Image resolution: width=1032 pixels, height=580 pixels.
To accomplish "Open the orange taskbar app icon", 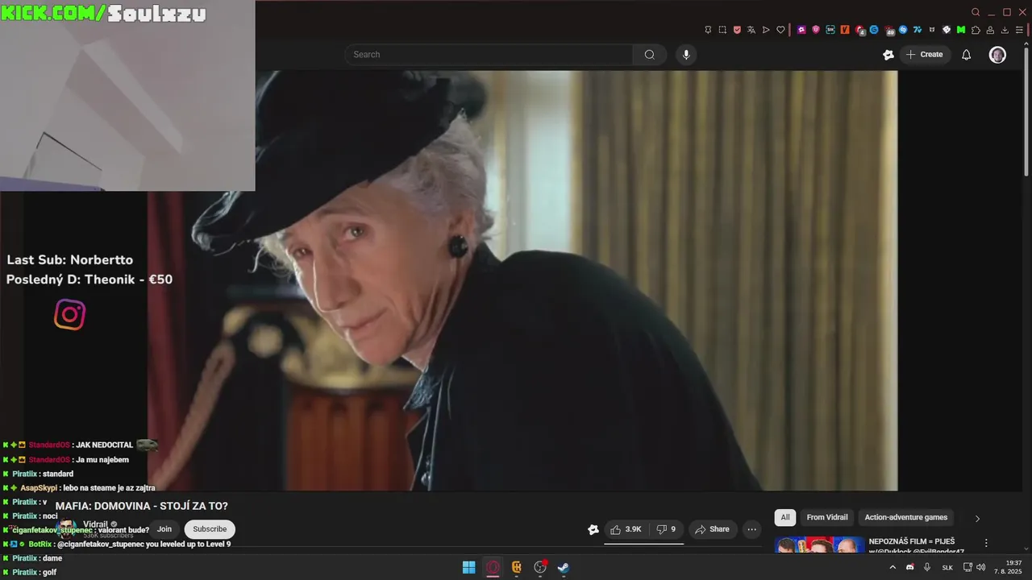I will 517,567.
